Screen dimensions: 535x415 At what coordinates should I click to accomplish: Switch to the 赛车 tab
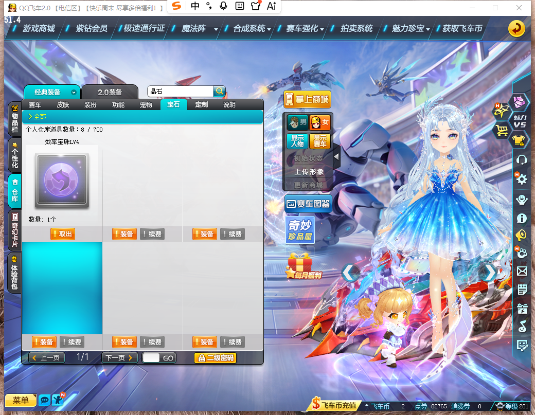(x=35, y=105)
